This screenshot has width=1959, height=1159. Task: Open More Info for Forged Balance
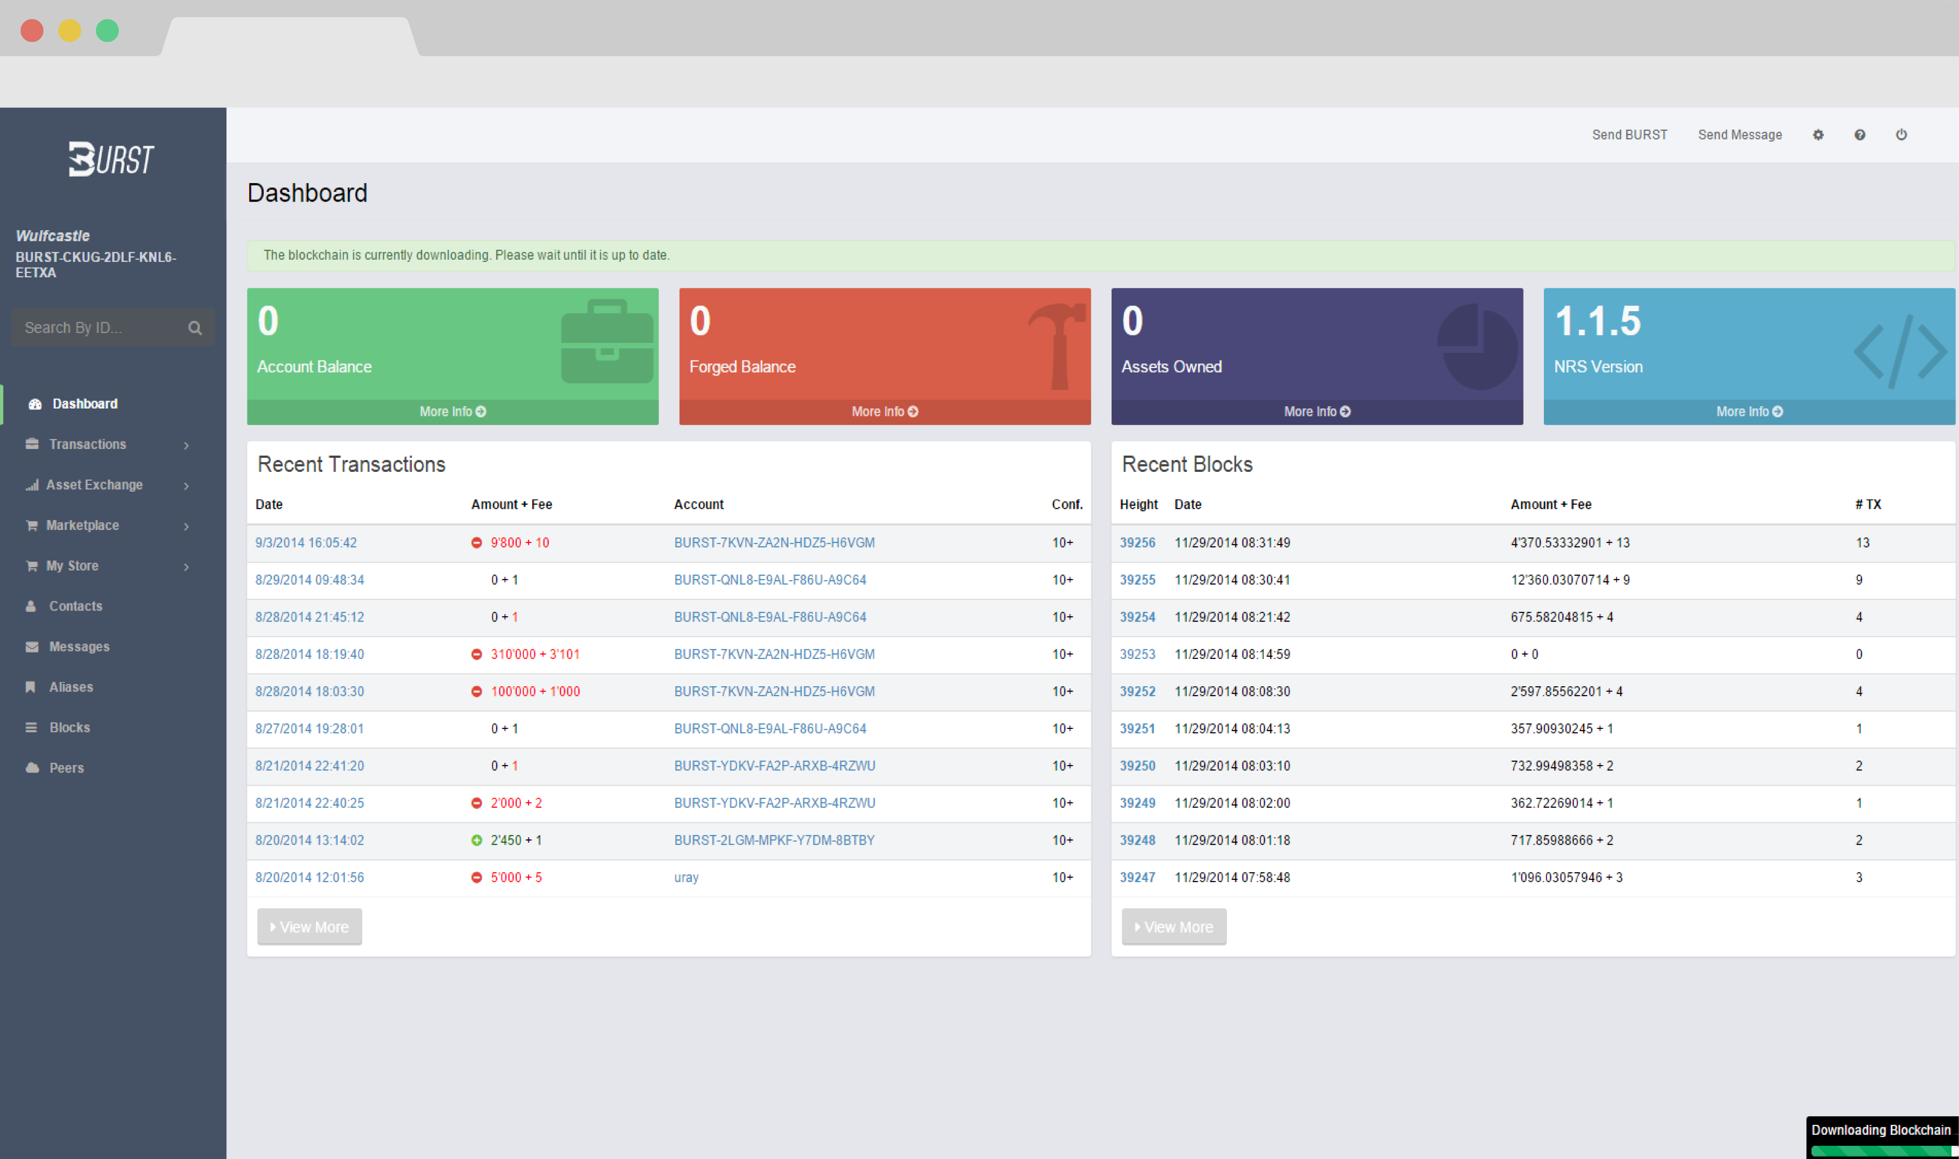click(885, 412)
